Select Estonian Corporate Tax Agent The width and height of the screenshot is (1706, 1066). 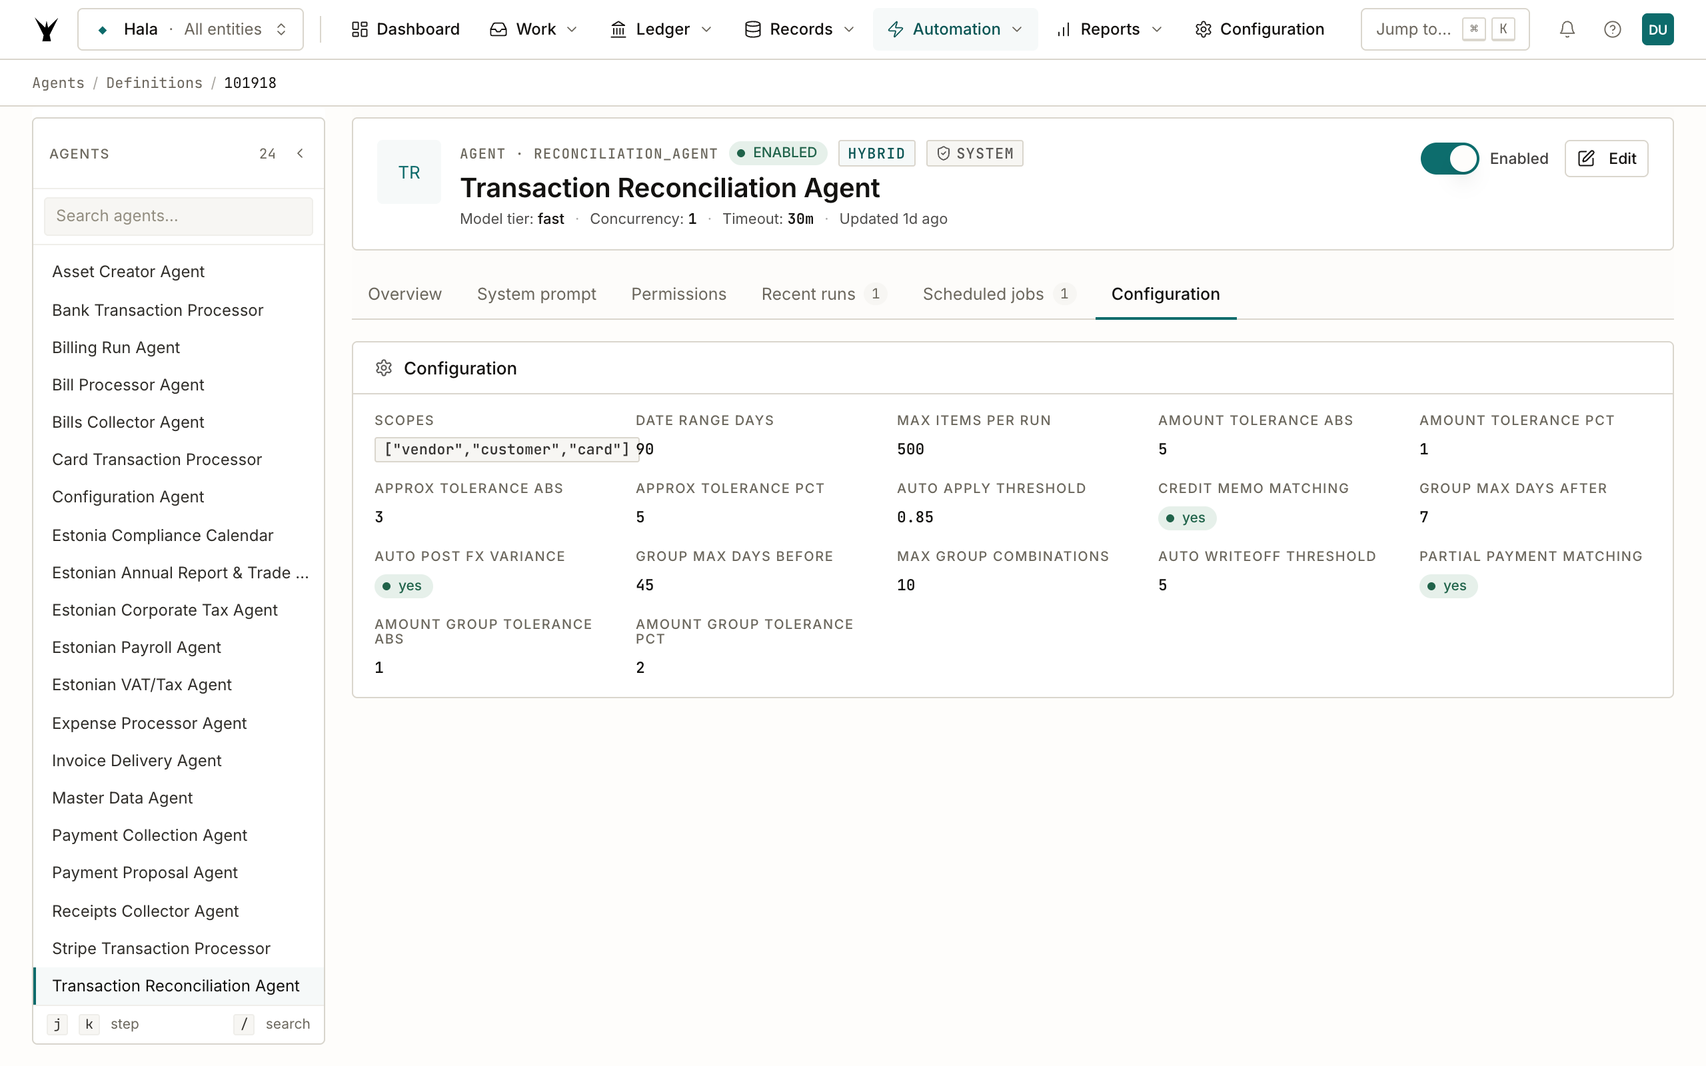click(179, 610)
